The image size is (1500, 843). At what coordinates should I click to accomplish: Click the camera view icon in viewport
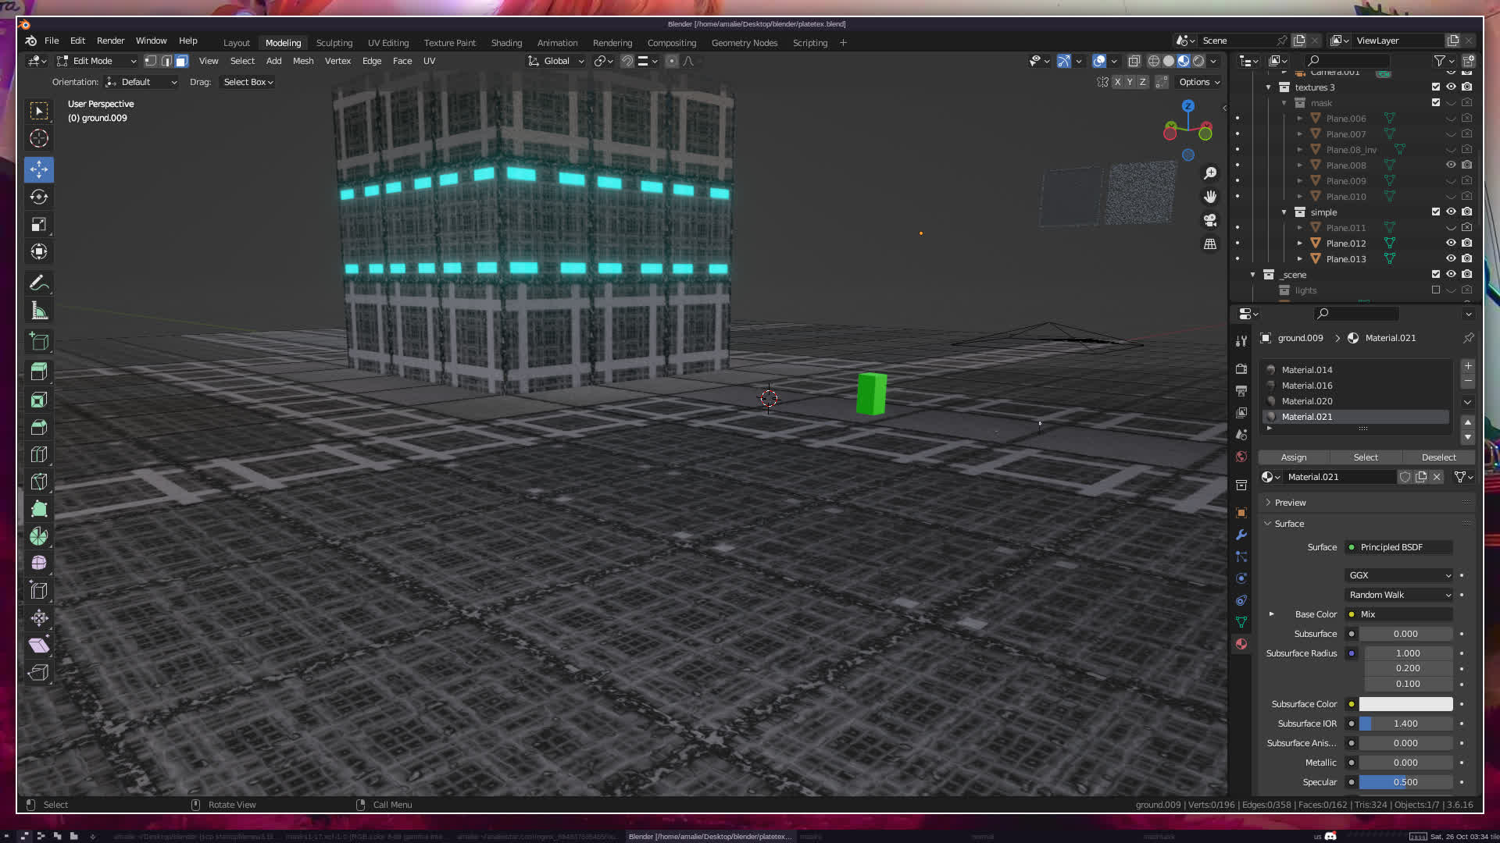tap(1210, 220)
